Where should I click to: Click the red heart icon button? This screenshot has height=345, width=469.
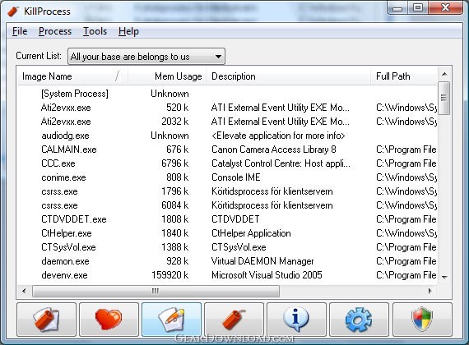pyautogui.click(x=109, y=320)
